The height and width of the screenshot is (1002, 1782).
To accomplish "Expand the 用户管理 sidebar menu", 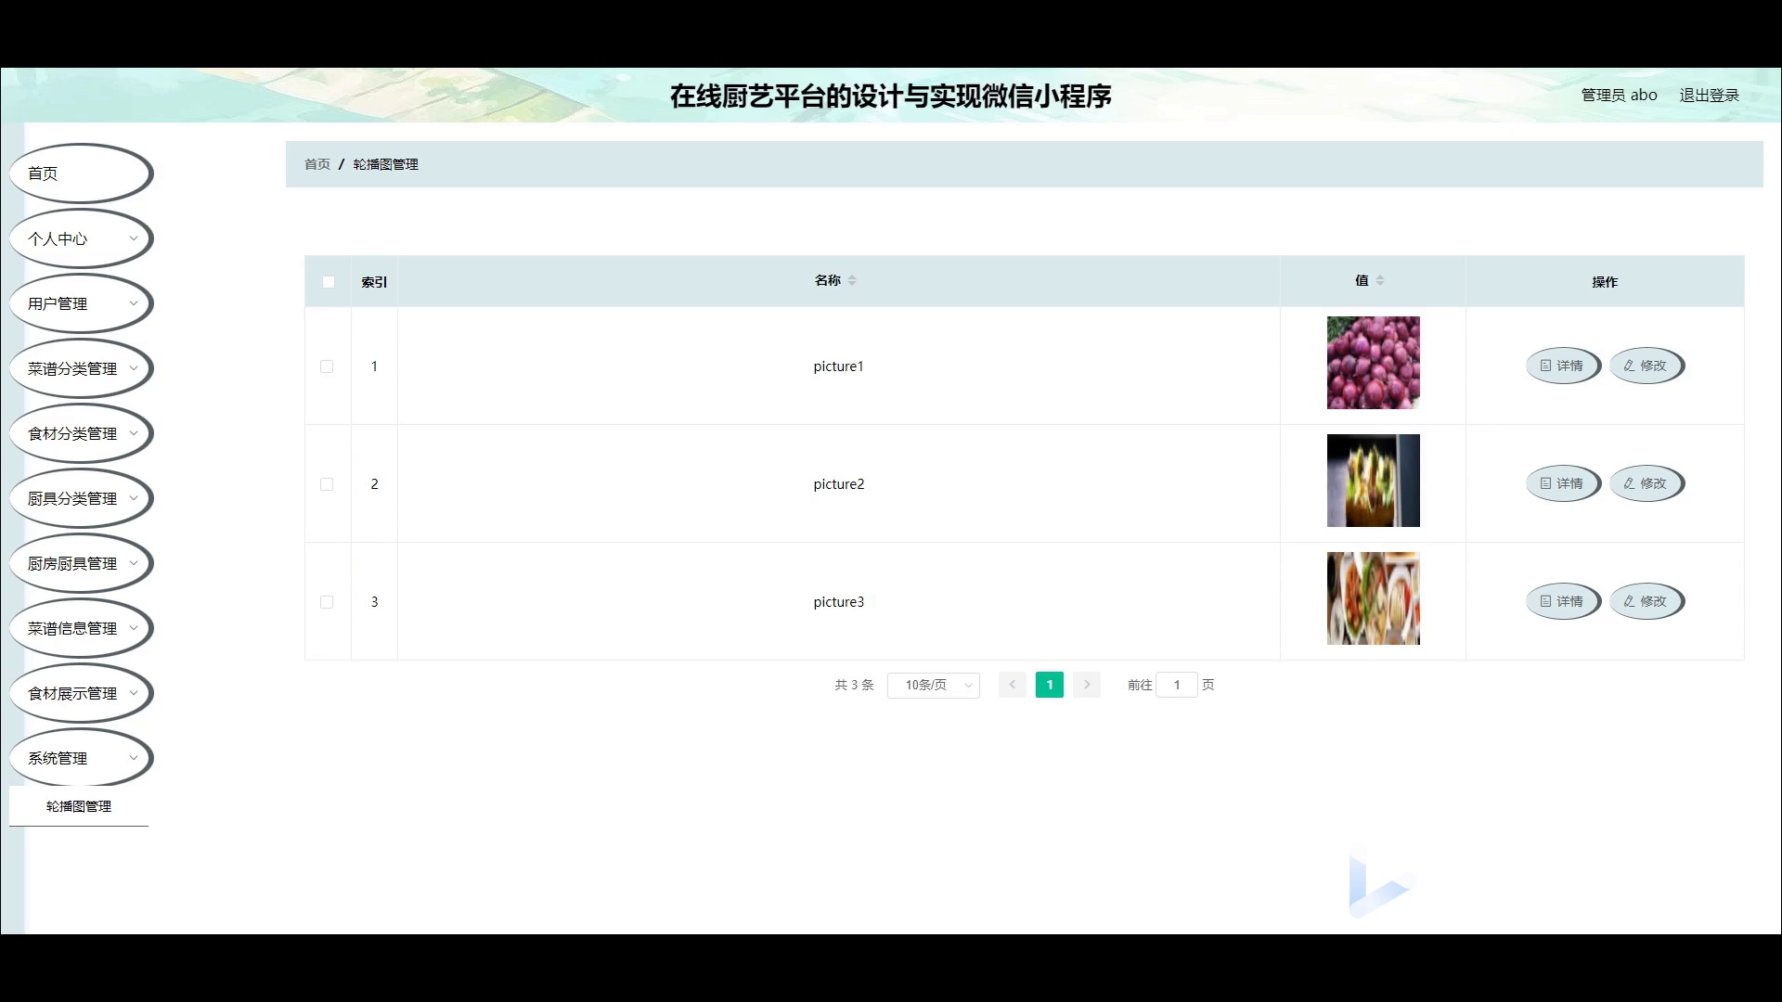I will [81, 303].
